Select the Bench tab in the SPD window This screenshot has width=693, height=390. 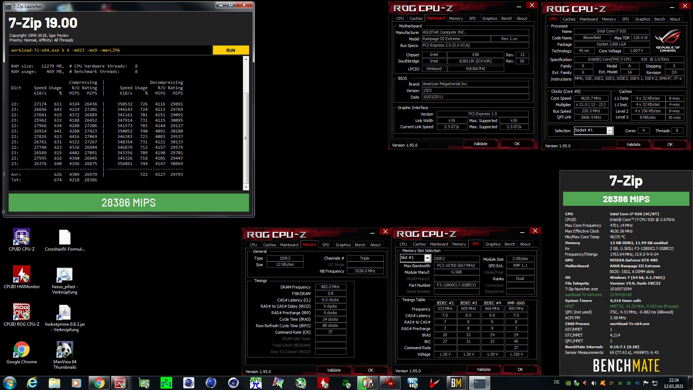click(510, 244)
